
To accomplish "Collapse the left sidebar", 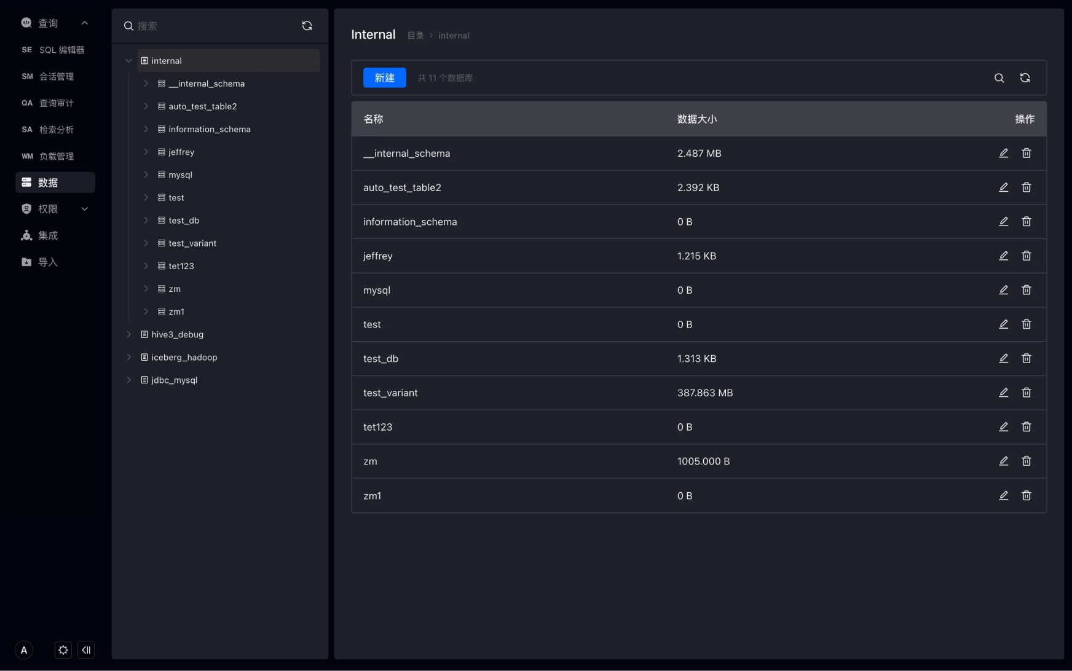I will coord(87,650).
